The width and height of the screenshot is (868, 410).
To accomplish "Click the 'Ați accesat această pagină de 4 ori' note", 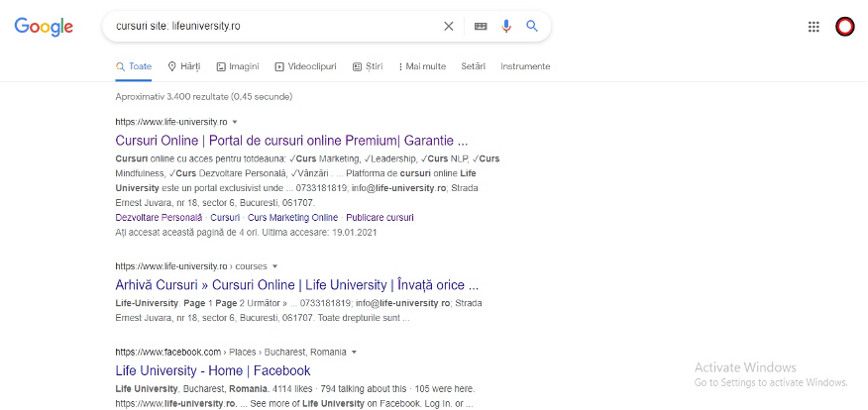I will click(x=246, y=233).
